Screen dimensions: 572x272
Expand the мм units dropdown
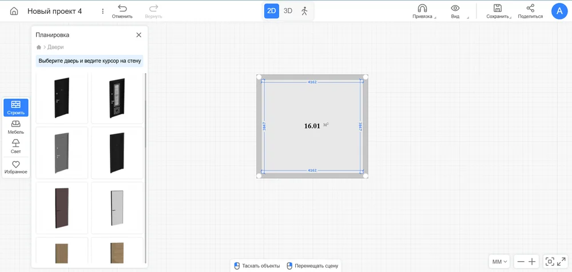pos(500,262)
